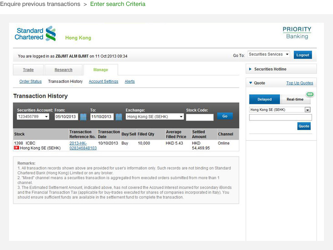Click the Buy cell in the transaction row
The image size is (333, 250).
pos(124,143)
